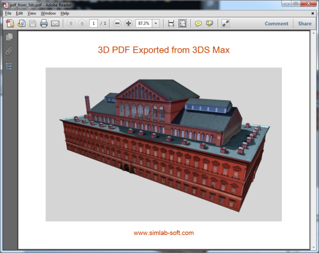The height and width of the screenshot is (253, 319).
Task: Follow the www.simlab-soft.com link
Action: tap(164, 233)
